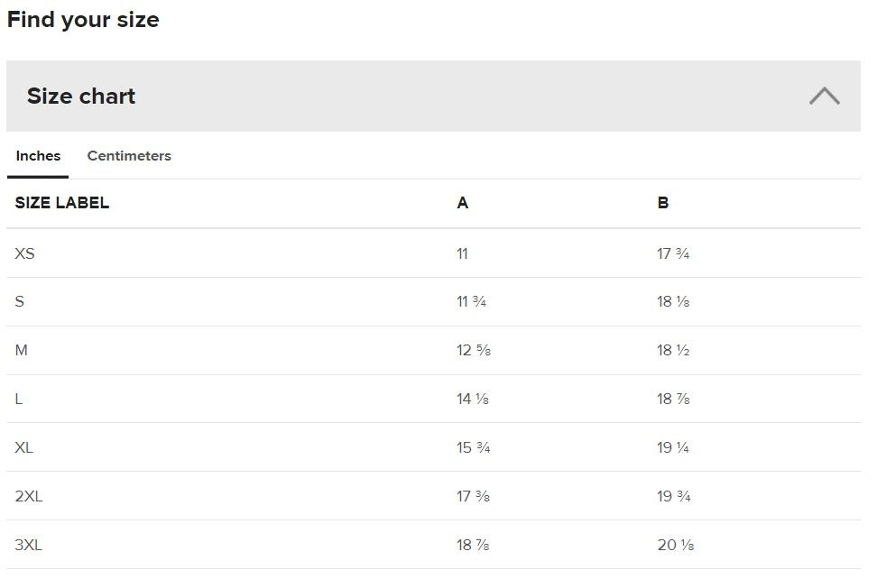Select the L size row label

click(19, 399)
